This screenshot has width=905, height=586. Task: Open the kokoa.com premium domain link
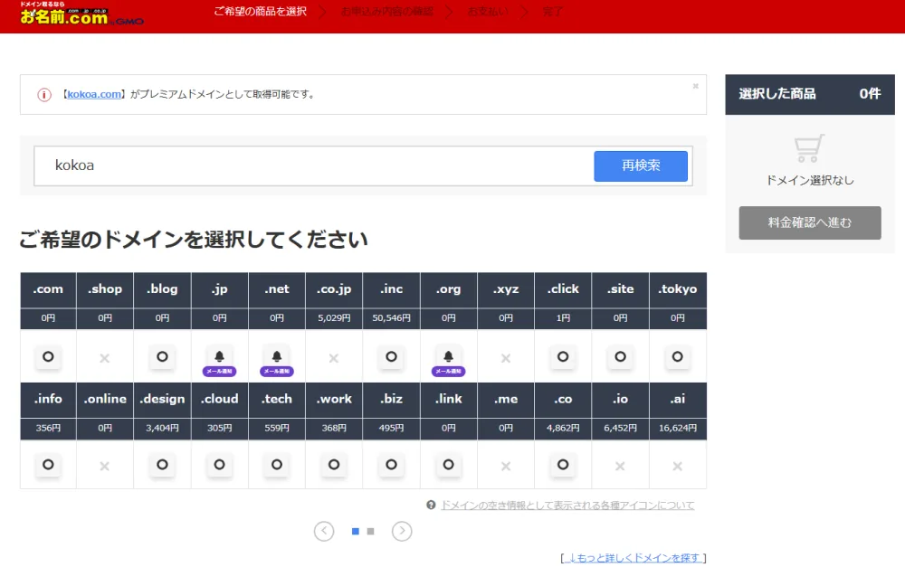pos(94,94)
